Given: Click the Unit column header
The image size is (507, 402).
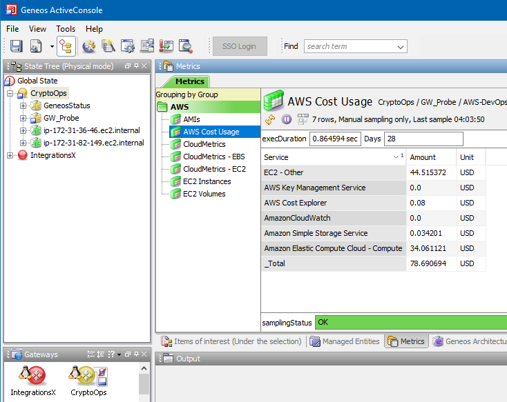Looking at the screenshot, I should click(x=471, y=157).
